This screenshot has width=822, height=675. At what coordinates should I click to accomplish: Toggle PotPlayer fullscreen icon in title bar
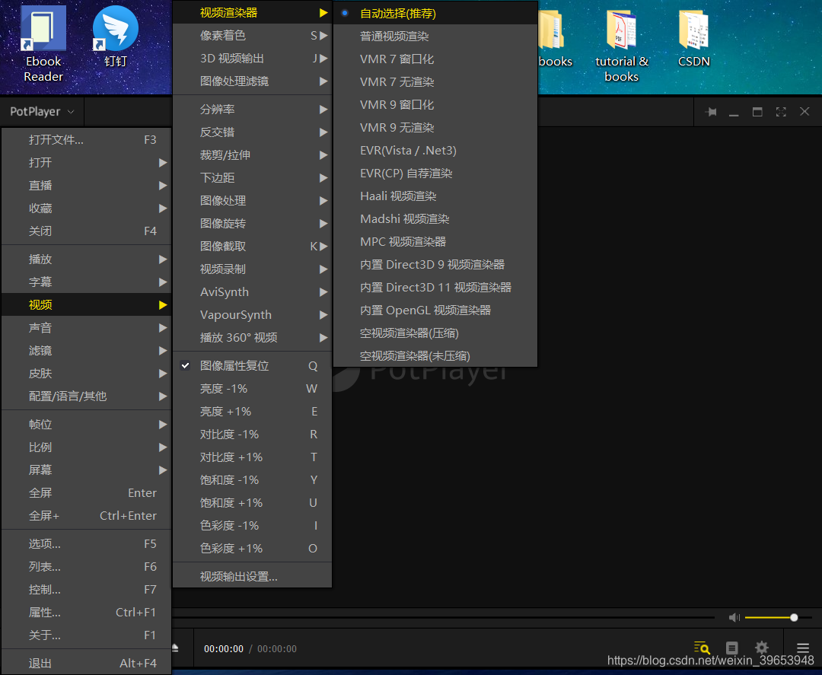point(781,112)
